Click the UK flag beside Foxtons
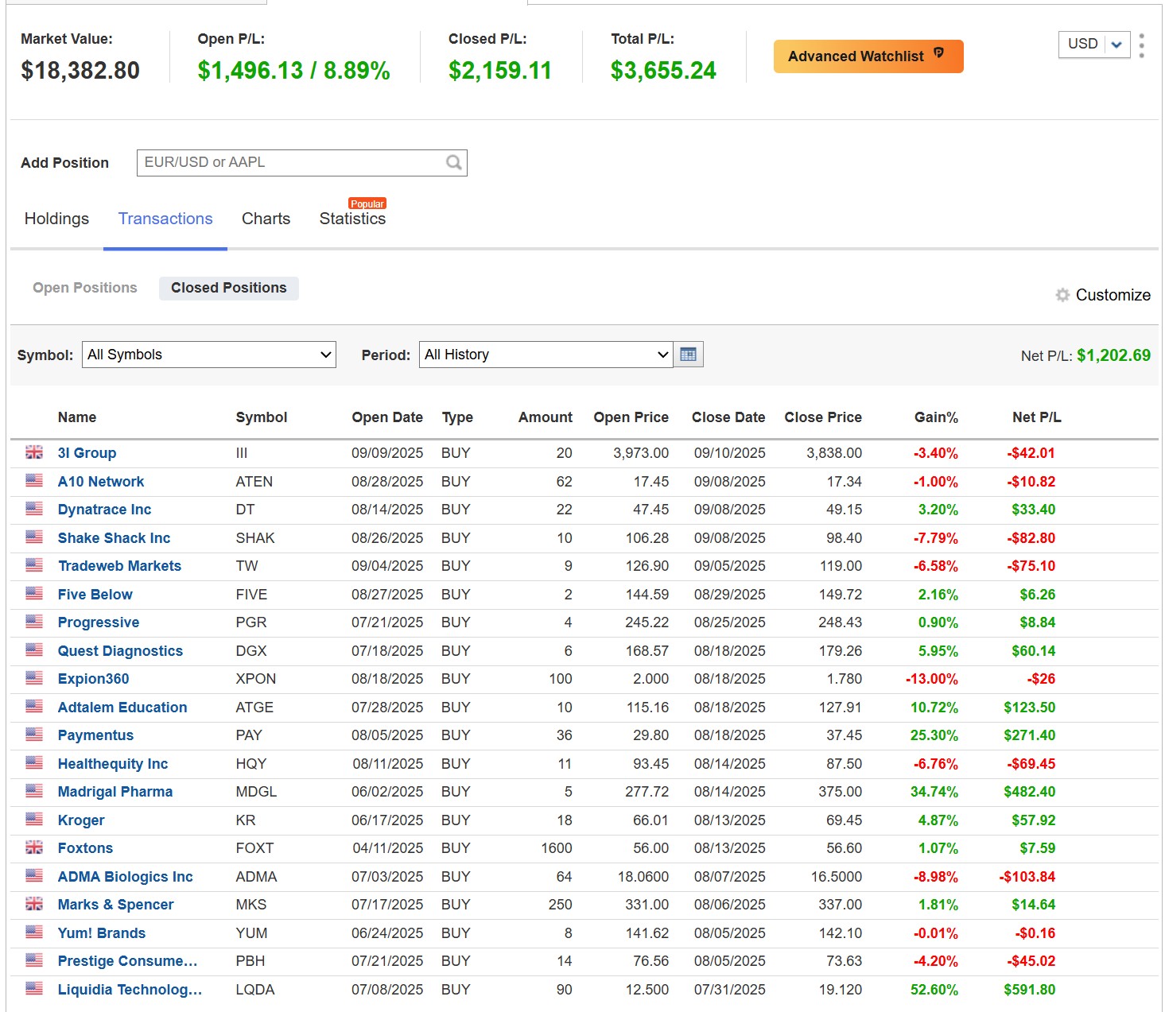 click(x=34, y=847)
